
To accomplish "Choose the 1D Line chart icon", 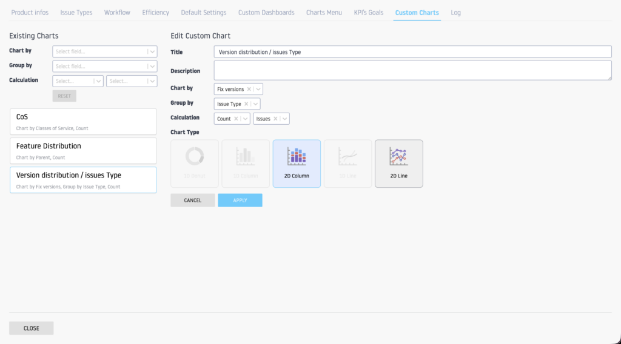I will [347, 163].
